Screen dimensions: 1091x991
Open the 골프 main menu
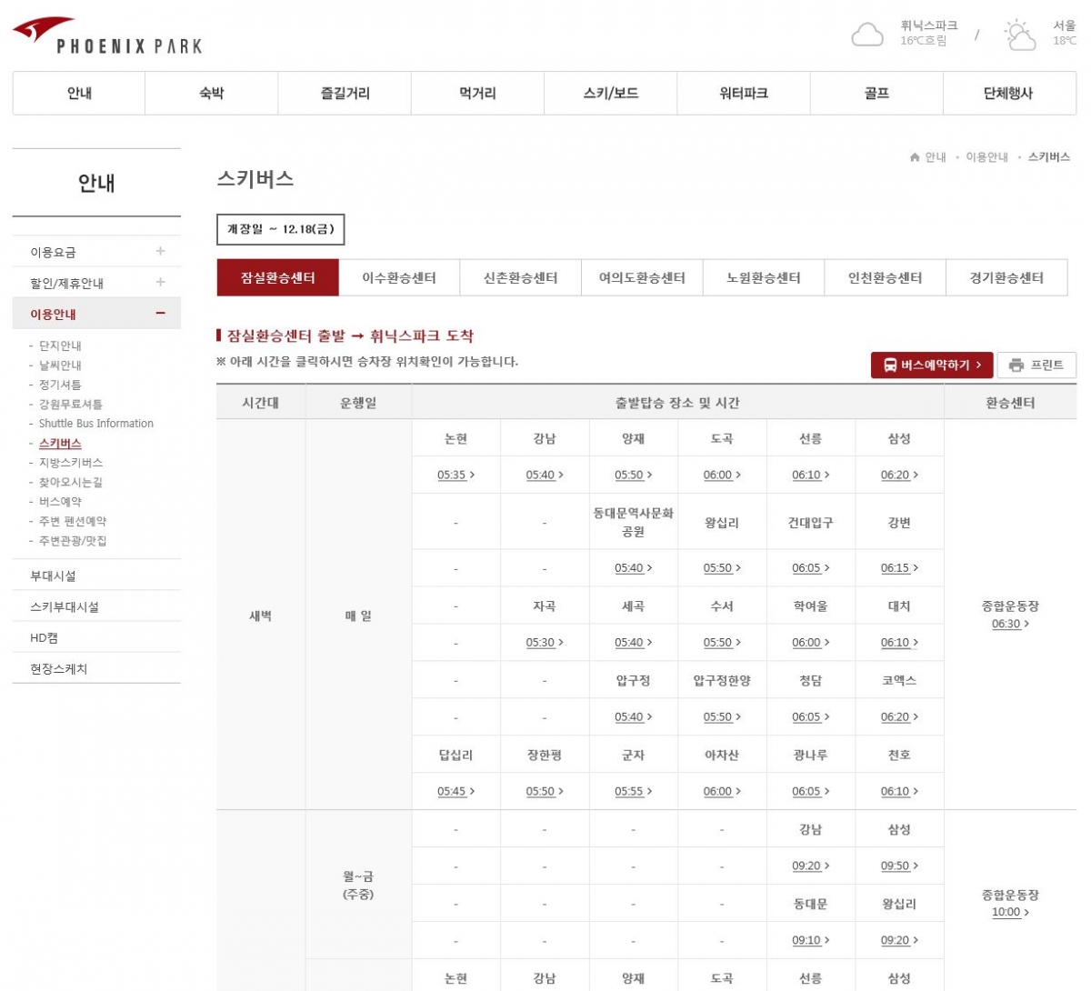(x=876, y=94)
